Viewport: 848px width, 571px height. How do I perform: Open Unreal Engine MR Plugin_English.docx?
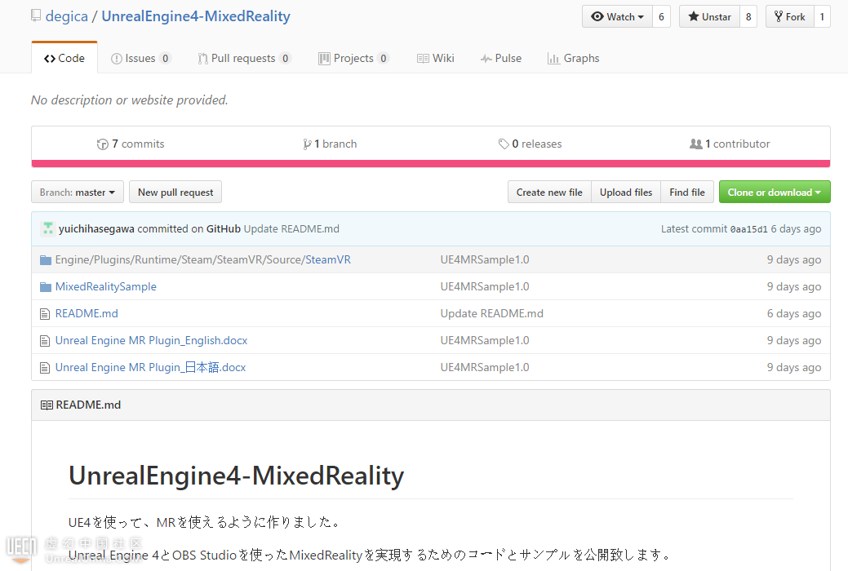pos(152,341)
